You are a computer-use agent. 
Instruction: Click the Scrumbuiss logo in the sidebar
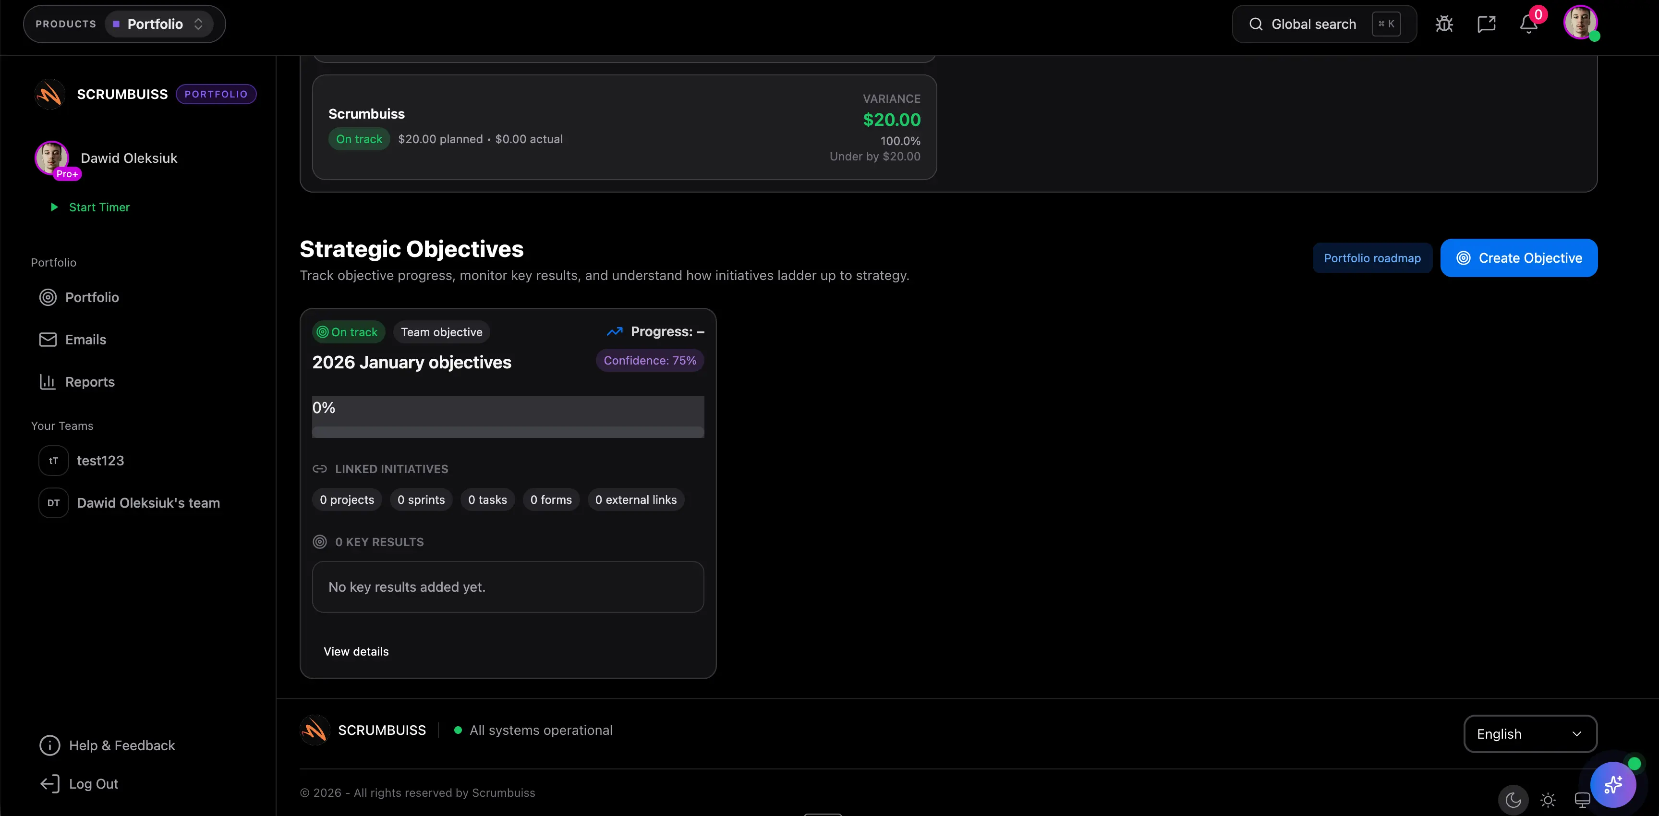pyautogui.click(x=49, y=93)
